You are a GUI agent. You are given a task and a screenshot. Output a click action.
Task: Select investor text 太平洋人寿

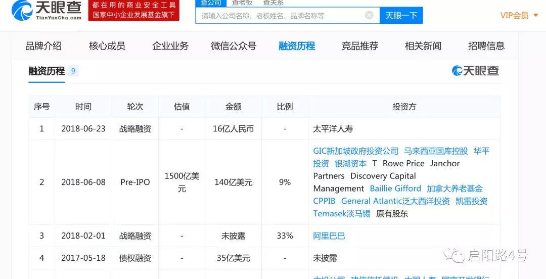[333, 129]
